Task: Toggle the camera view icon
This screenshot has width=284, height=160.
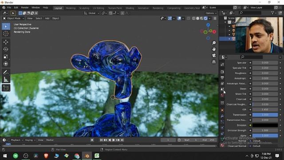Action: tap(214, 56)
